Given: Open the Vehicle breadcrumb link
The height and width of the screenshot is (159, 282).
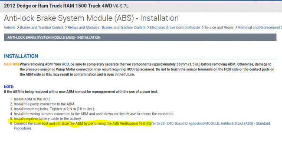Looking at the screenshot, I should (x=10, y=27).
